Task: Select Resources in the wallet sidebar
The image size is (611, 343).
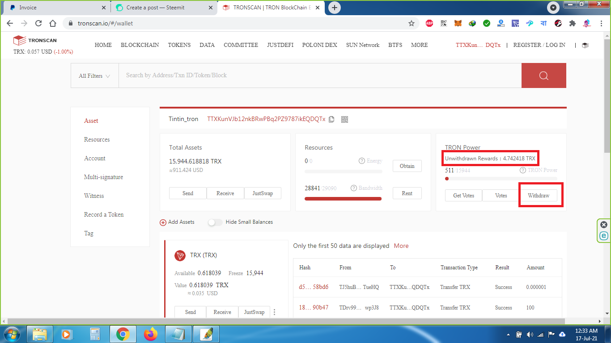Action: coord(97,140)
